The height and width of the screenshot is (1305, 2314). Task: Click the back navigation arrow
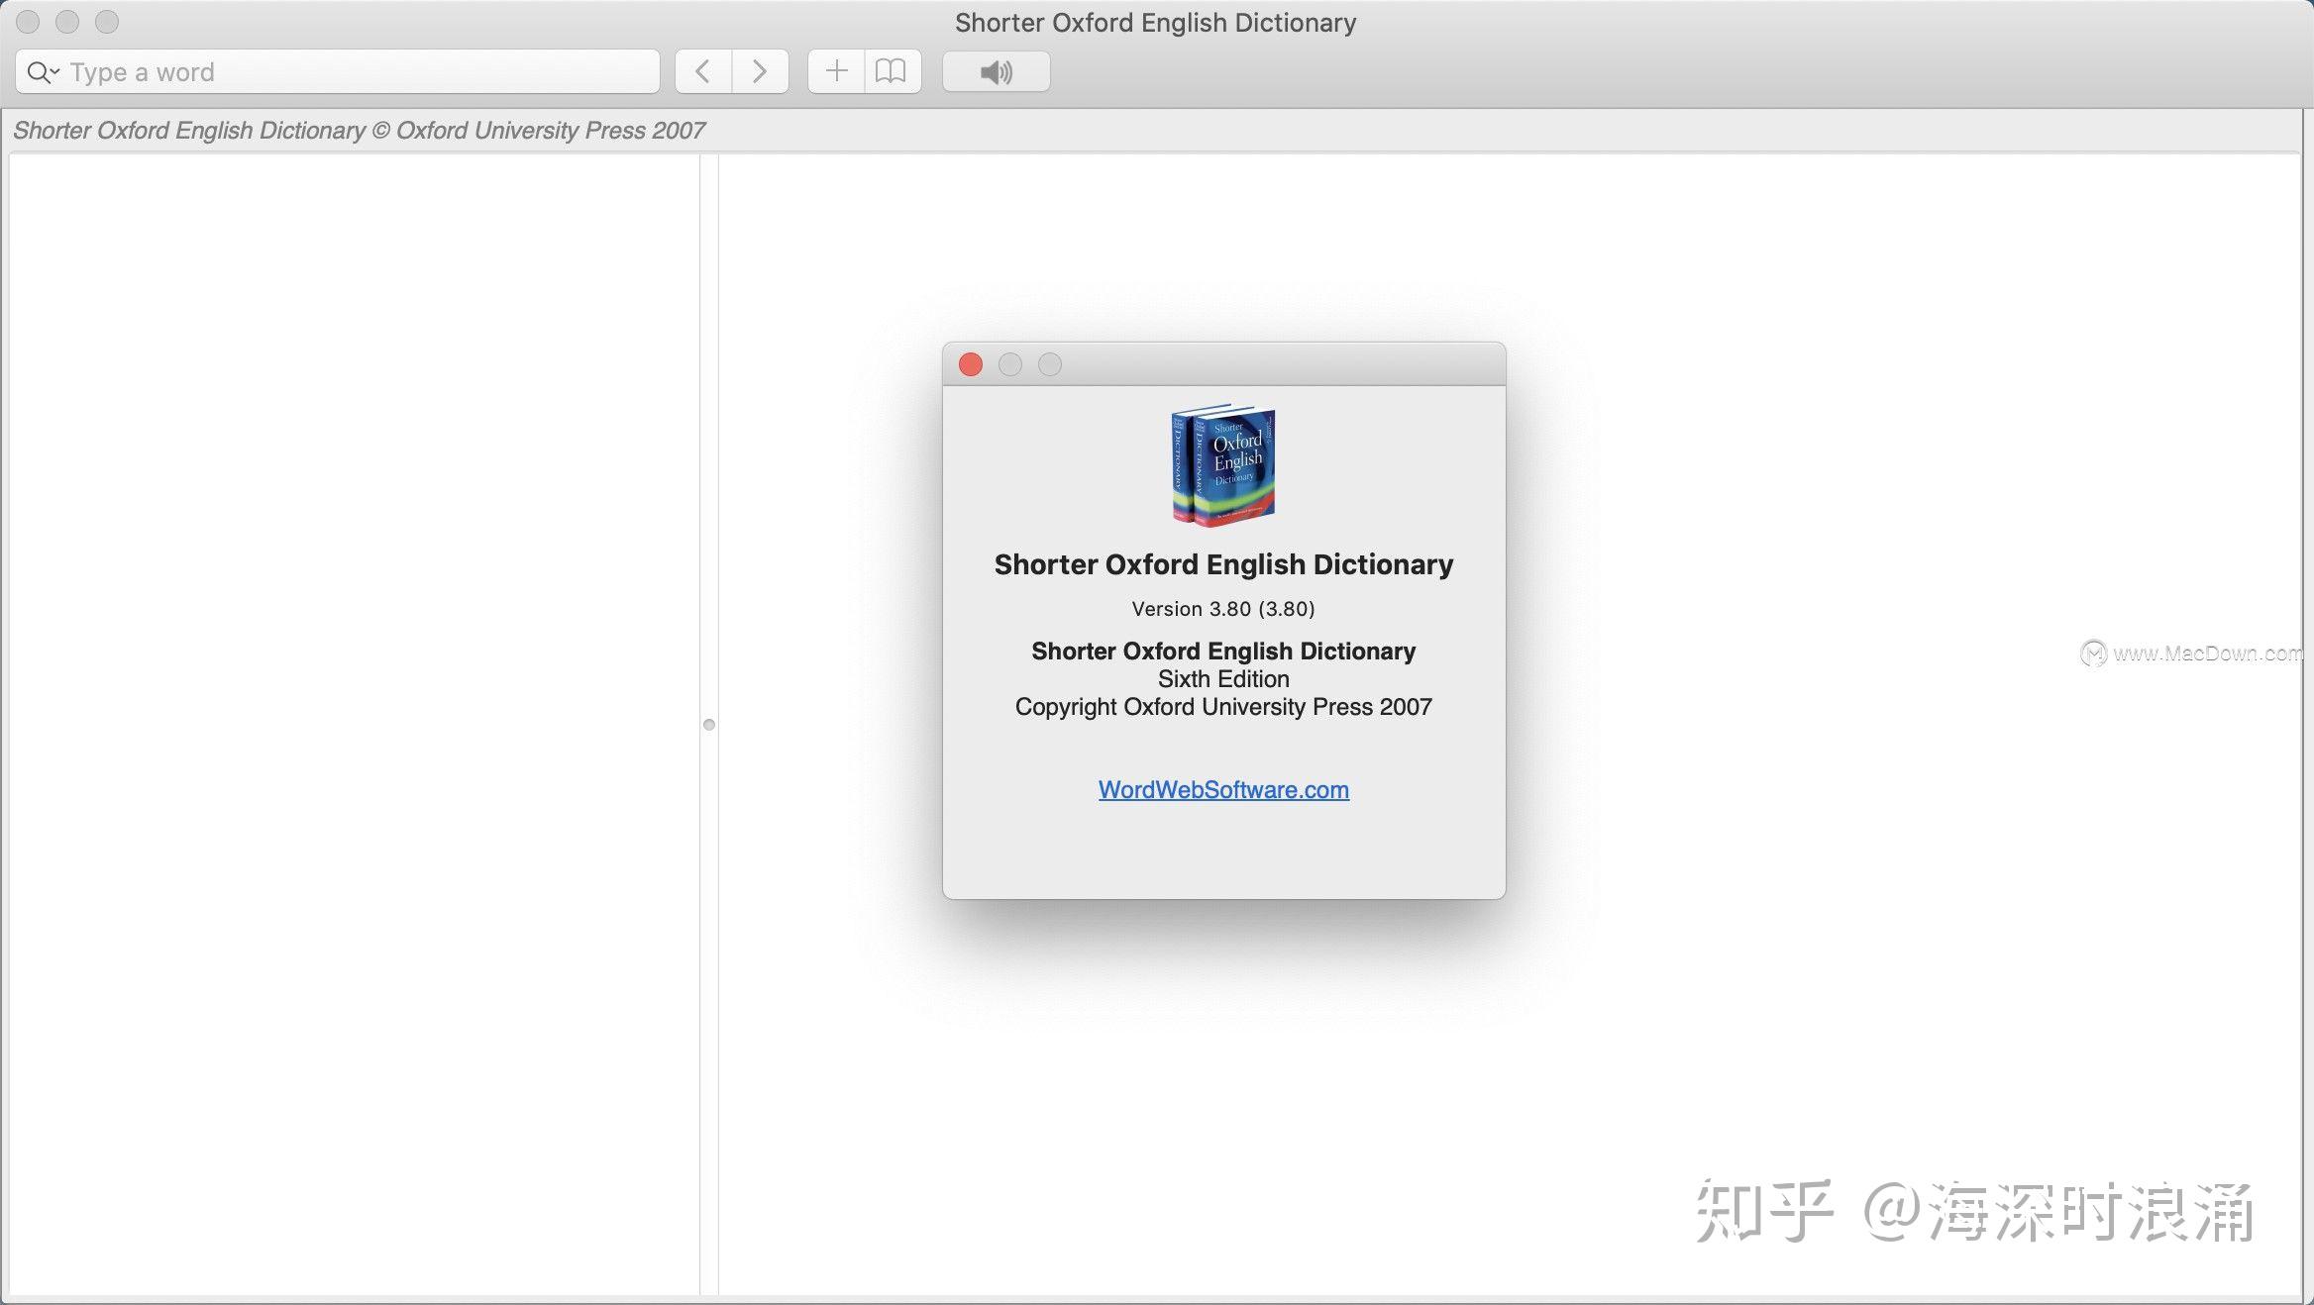point(703,70)
